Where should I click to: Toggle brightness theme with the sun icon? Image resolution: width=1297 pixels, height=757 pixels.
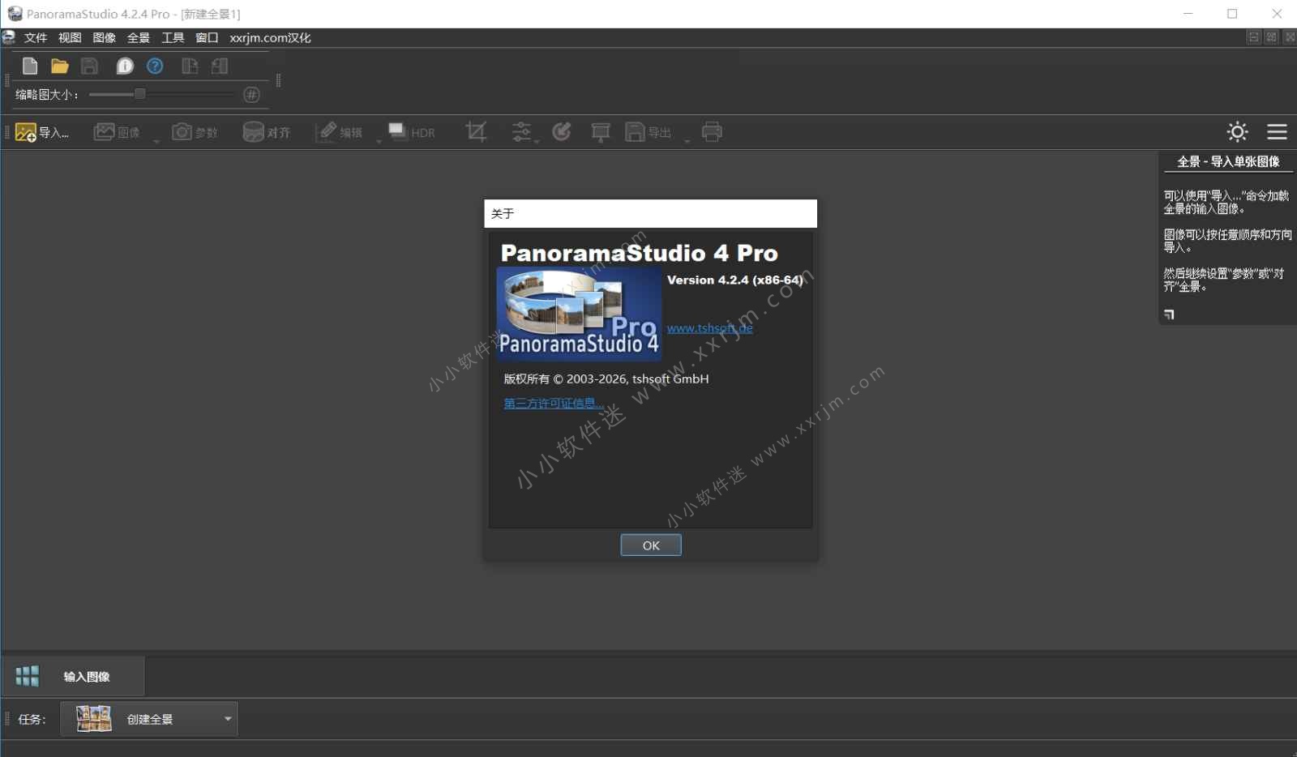click(x=1237, y=131)
